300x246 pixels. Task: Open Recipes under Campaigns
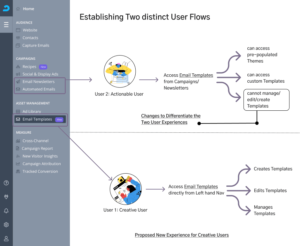29,67
